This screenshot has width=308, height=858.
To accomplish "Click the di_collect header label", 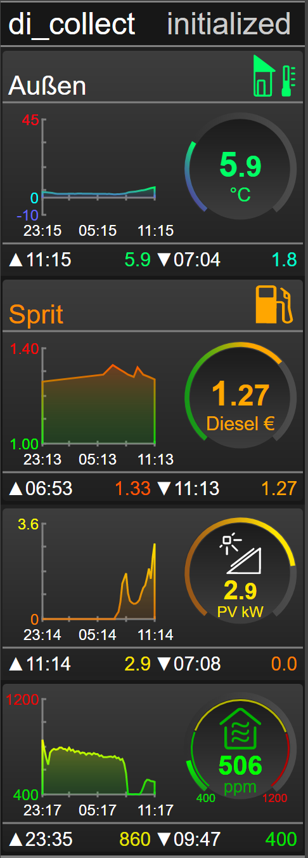I will point(72,24).
